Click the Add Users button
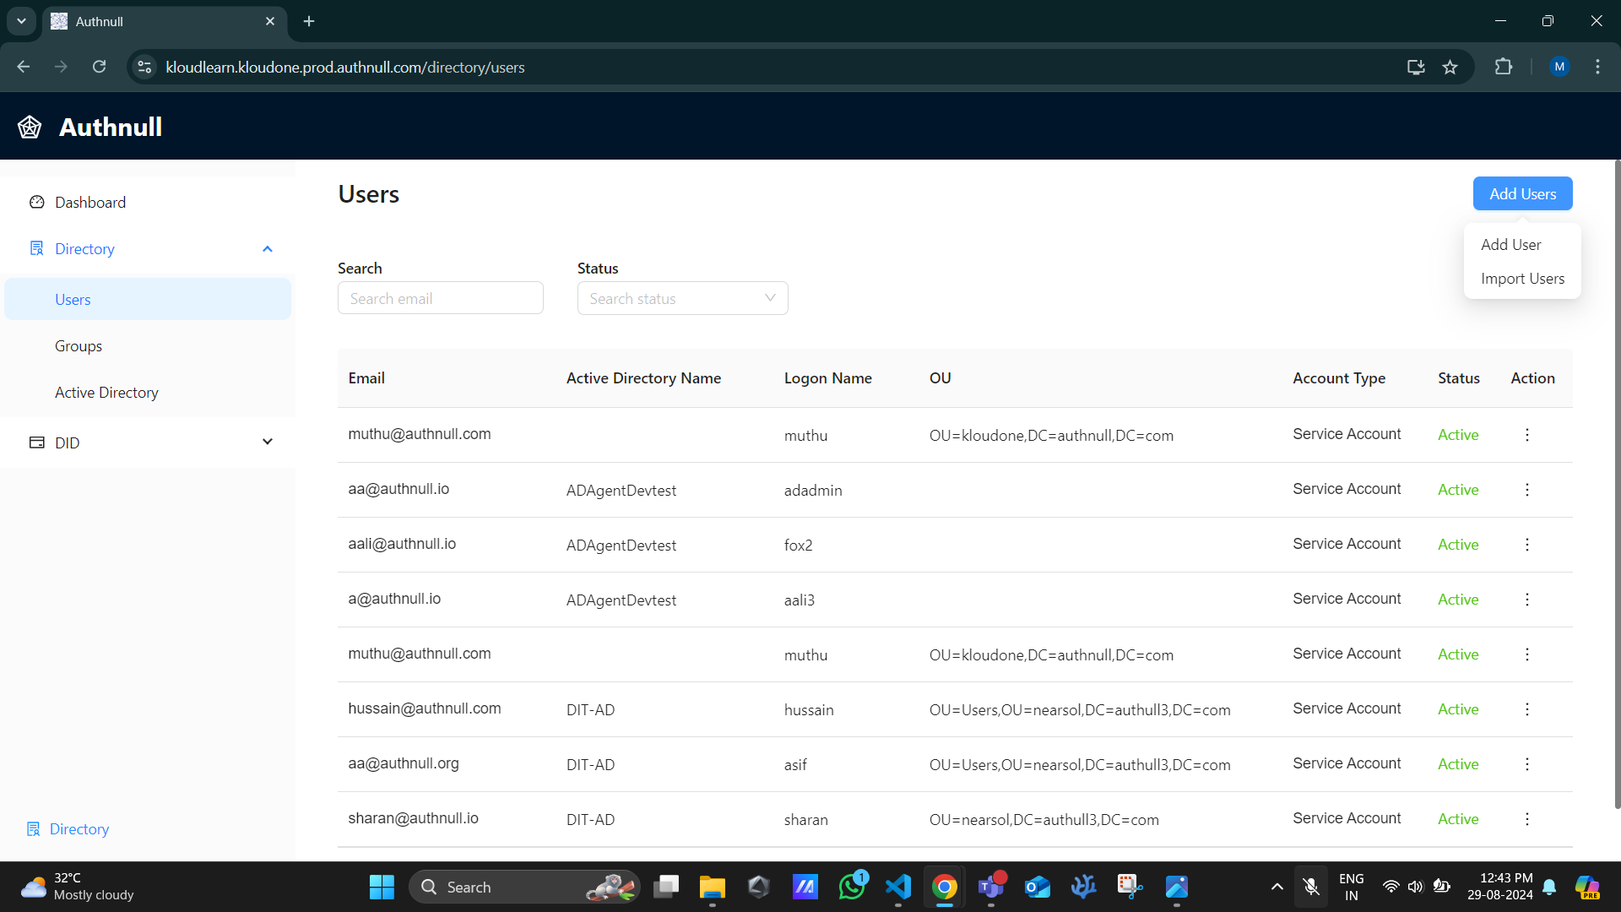This screenshot has height=912, width=1621. pos(1522,193)
